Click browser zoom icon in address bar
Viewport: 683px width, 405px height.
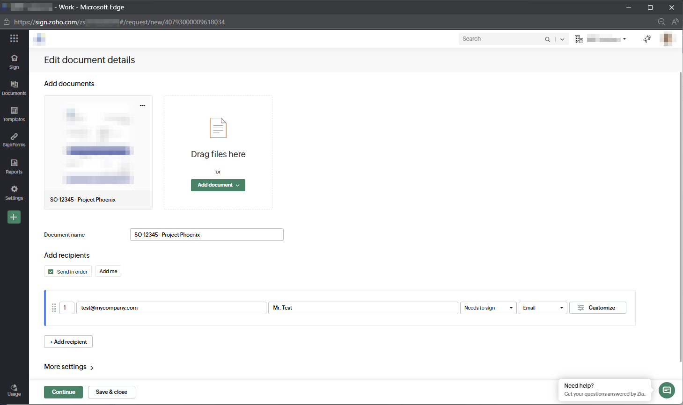tap(661, 22)
